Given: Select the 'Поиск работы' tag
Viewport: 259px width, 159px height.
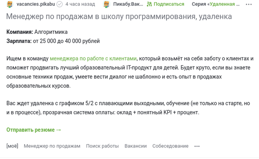Looking at the screenshot, I should tap(102, 146).
